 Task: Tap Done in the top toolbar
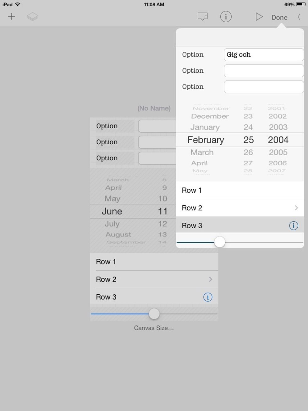(279, 17)
